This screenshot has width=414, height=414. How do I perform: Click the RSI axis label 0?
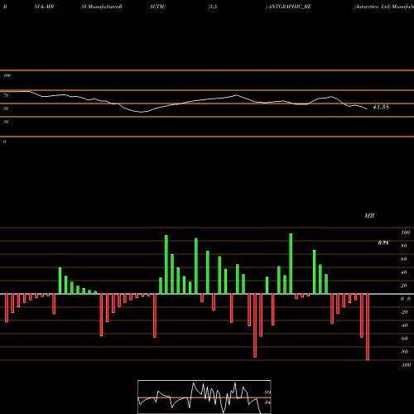(4, 142)
